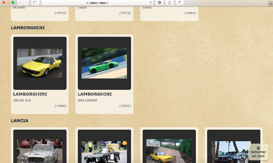
Task: Click the (1972) year label
Action: tap(61, 13)
